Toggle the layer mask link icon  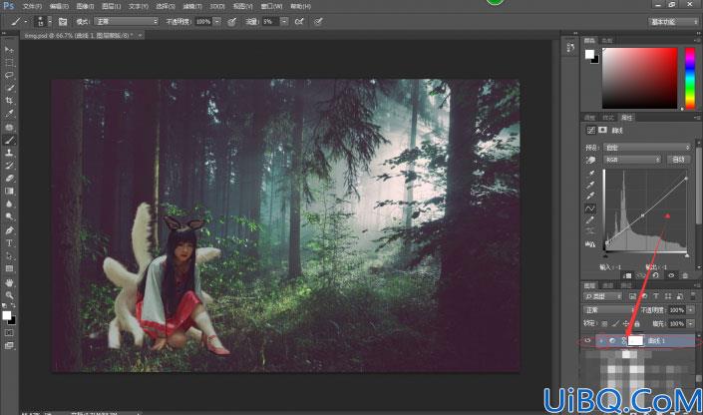(x=623, y=341)
